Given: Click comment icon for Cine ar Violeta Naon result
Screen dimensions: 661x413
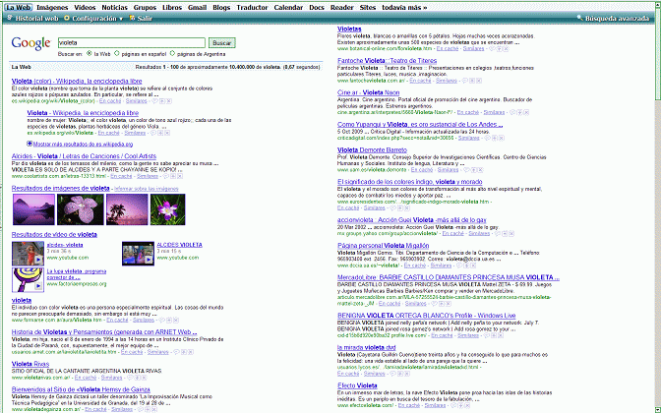Looking at the screenshot, I should [512, 112].
